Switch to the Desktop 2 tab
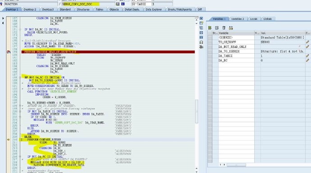311x173 pixels. [x=30, y=9]
